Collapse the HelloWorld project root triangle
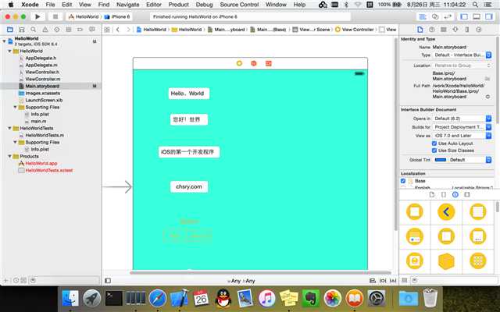This screenshot has width=500, height=312. click(x=5, y=41)
